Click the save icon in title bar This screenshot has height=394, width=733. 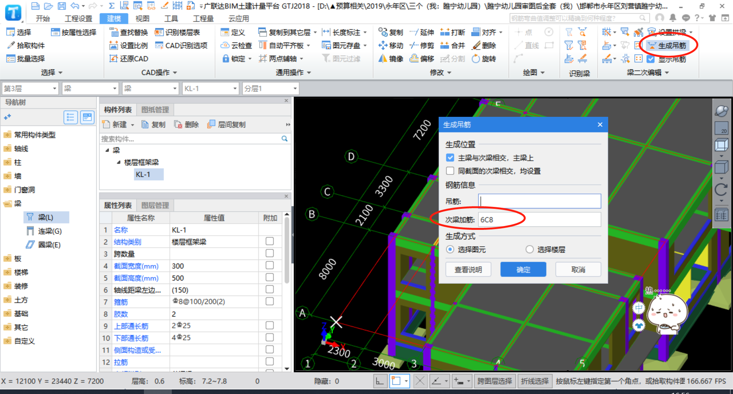61,6
